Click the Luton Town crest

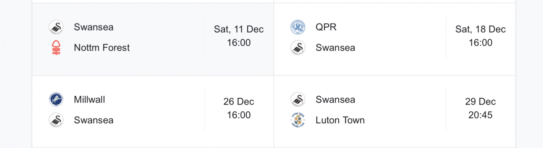[298, 120]
